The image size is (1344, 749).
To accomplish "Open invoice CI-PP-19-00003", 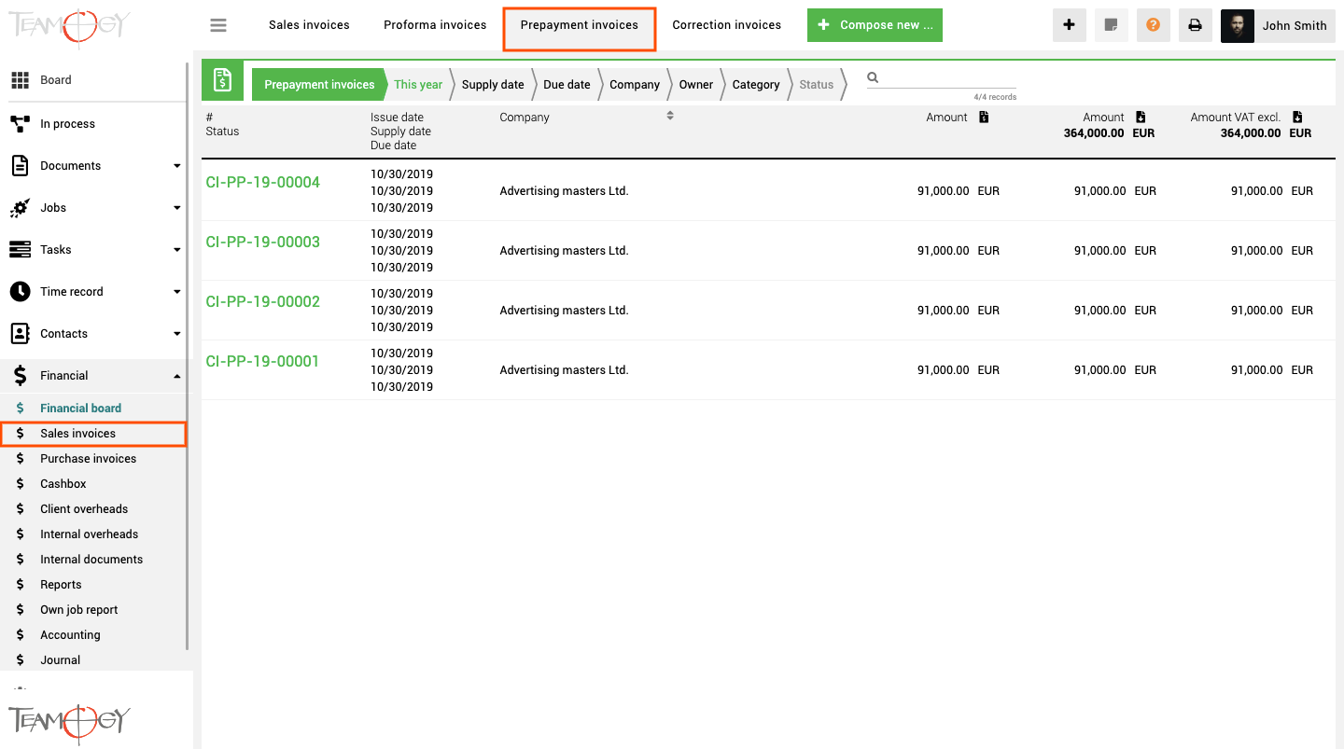I will [x=263, y=243].
